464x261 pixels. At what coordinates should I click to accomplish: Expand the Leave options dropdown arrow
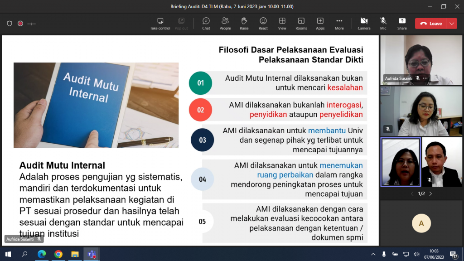(451, 24)
